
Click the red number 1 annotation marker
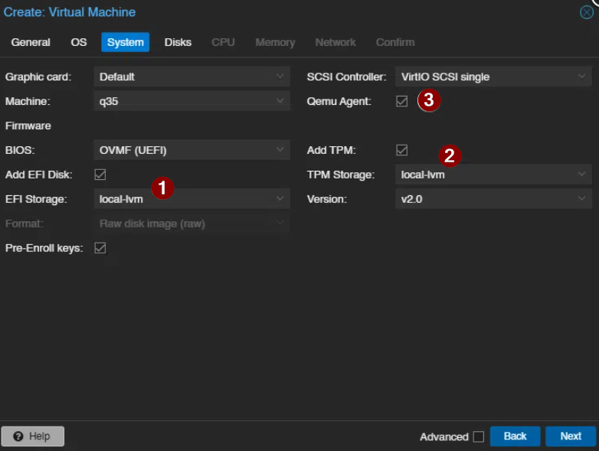pos(162,188)
